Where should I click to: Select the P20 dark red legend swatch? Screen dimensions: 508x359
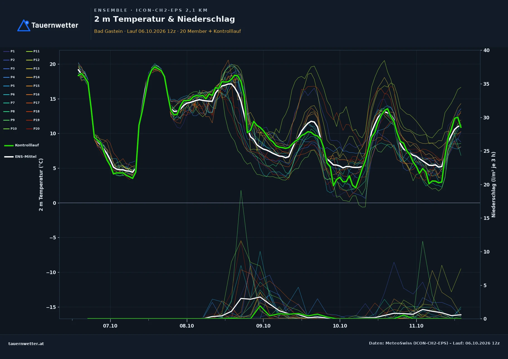pyautogui.click(x=29, y=129)
